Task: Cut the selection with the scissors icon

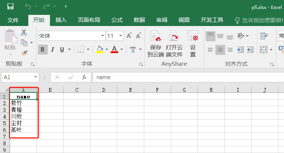Action: pos(24,33)
